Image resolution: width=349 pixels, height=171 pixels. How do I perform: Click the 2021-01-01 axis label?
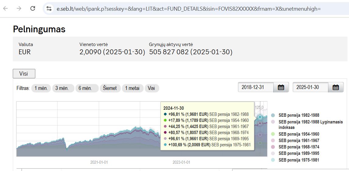point(99,162)
